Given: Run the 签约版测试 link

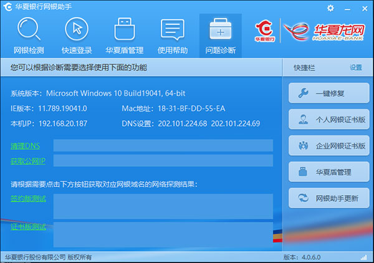Looking at the screenshot, I should (x=28, y=198).
